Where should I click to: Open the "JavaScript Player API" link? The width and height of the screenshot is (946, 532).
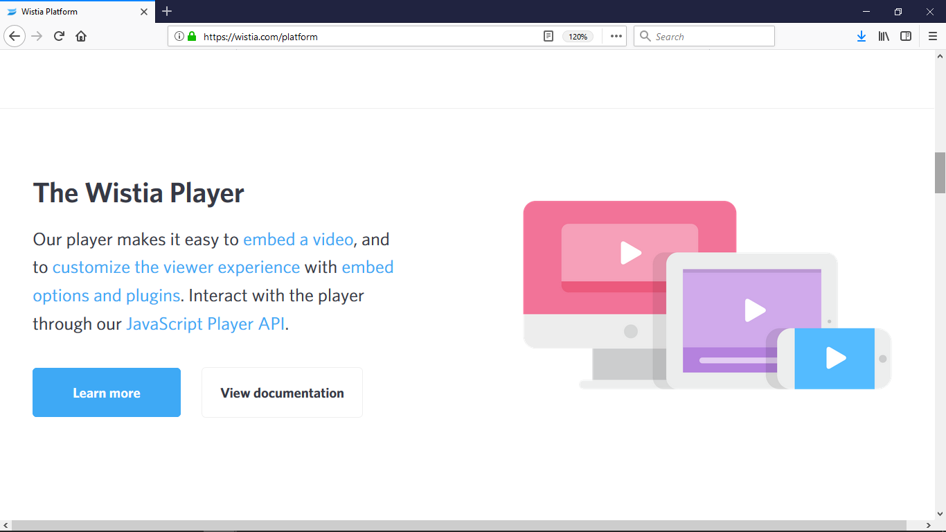pos(206,323)
